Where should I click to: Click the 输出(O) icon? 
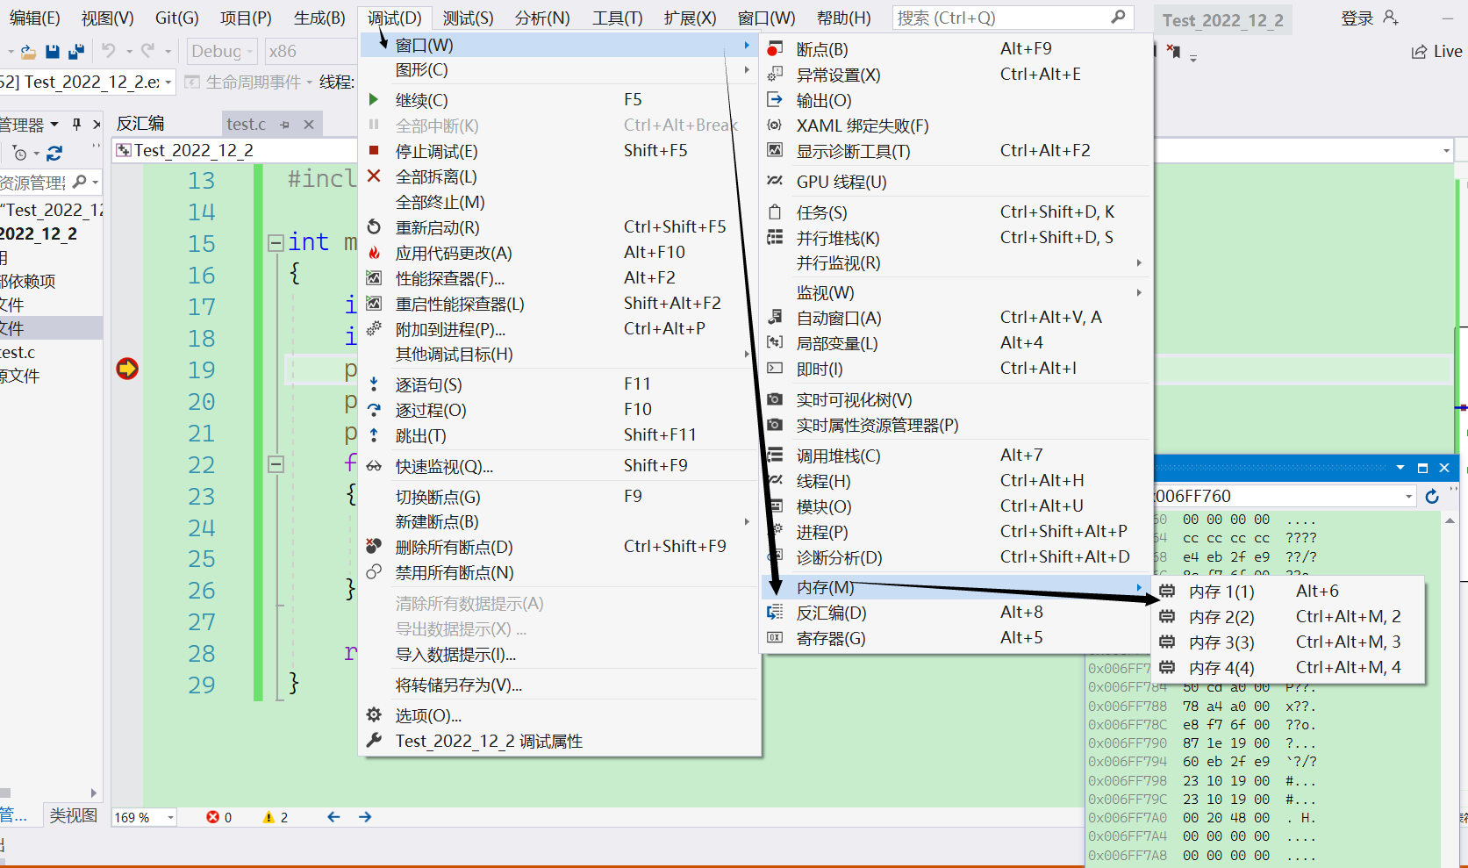click(775, 100)
